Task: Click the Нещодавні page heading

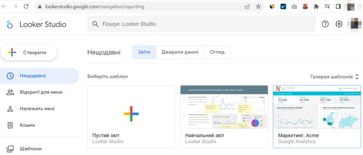Action: click(x=104, y=52)
